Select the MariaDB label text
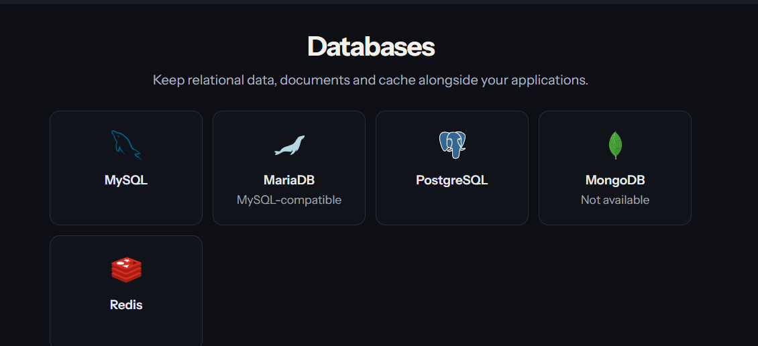Screen dimensions: 758x346 (x=289, y=180)
